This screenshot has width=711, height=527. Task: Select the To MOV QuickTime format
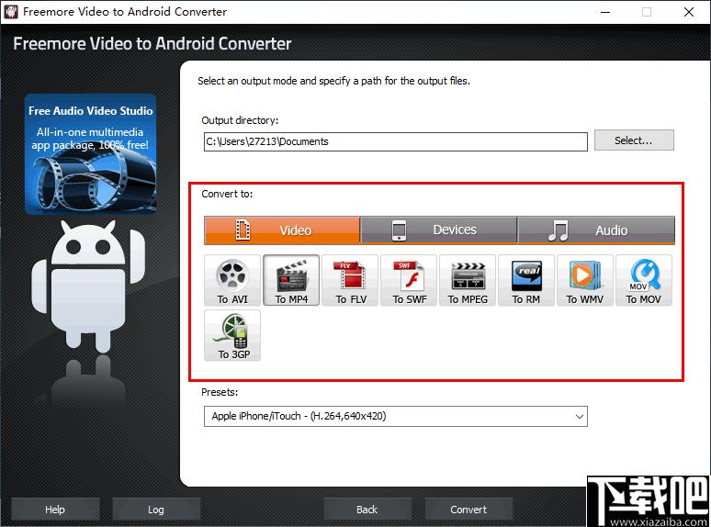click(x=643, y=281)
